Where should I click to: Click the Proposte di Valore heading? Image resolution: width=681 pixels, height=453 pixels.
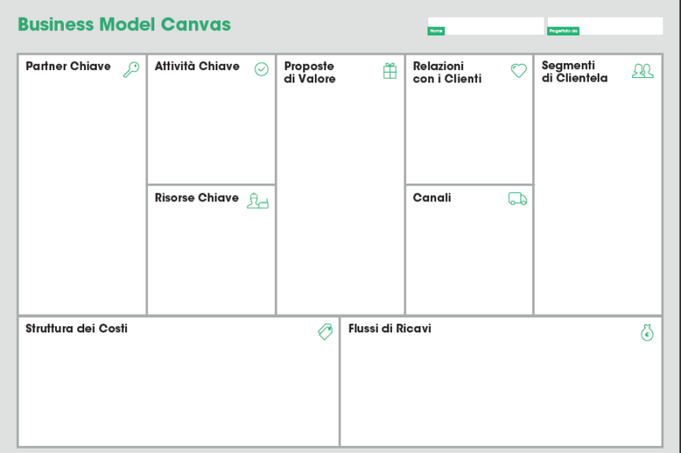(309, 72)
